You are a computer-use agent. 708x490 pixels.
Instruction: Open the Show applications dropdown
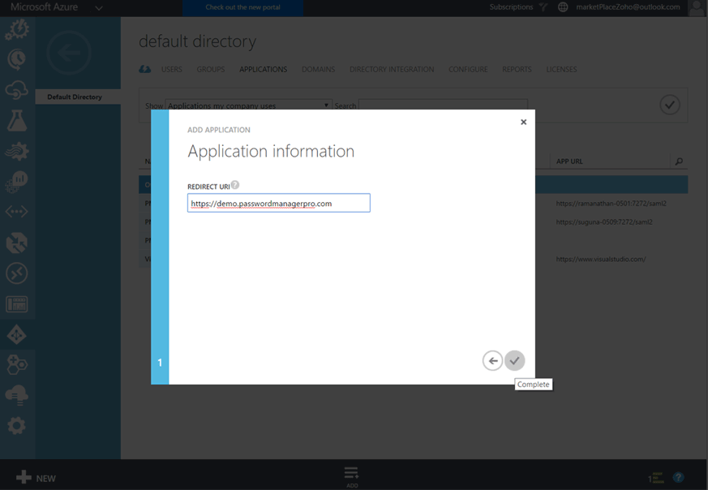[248, 105]
